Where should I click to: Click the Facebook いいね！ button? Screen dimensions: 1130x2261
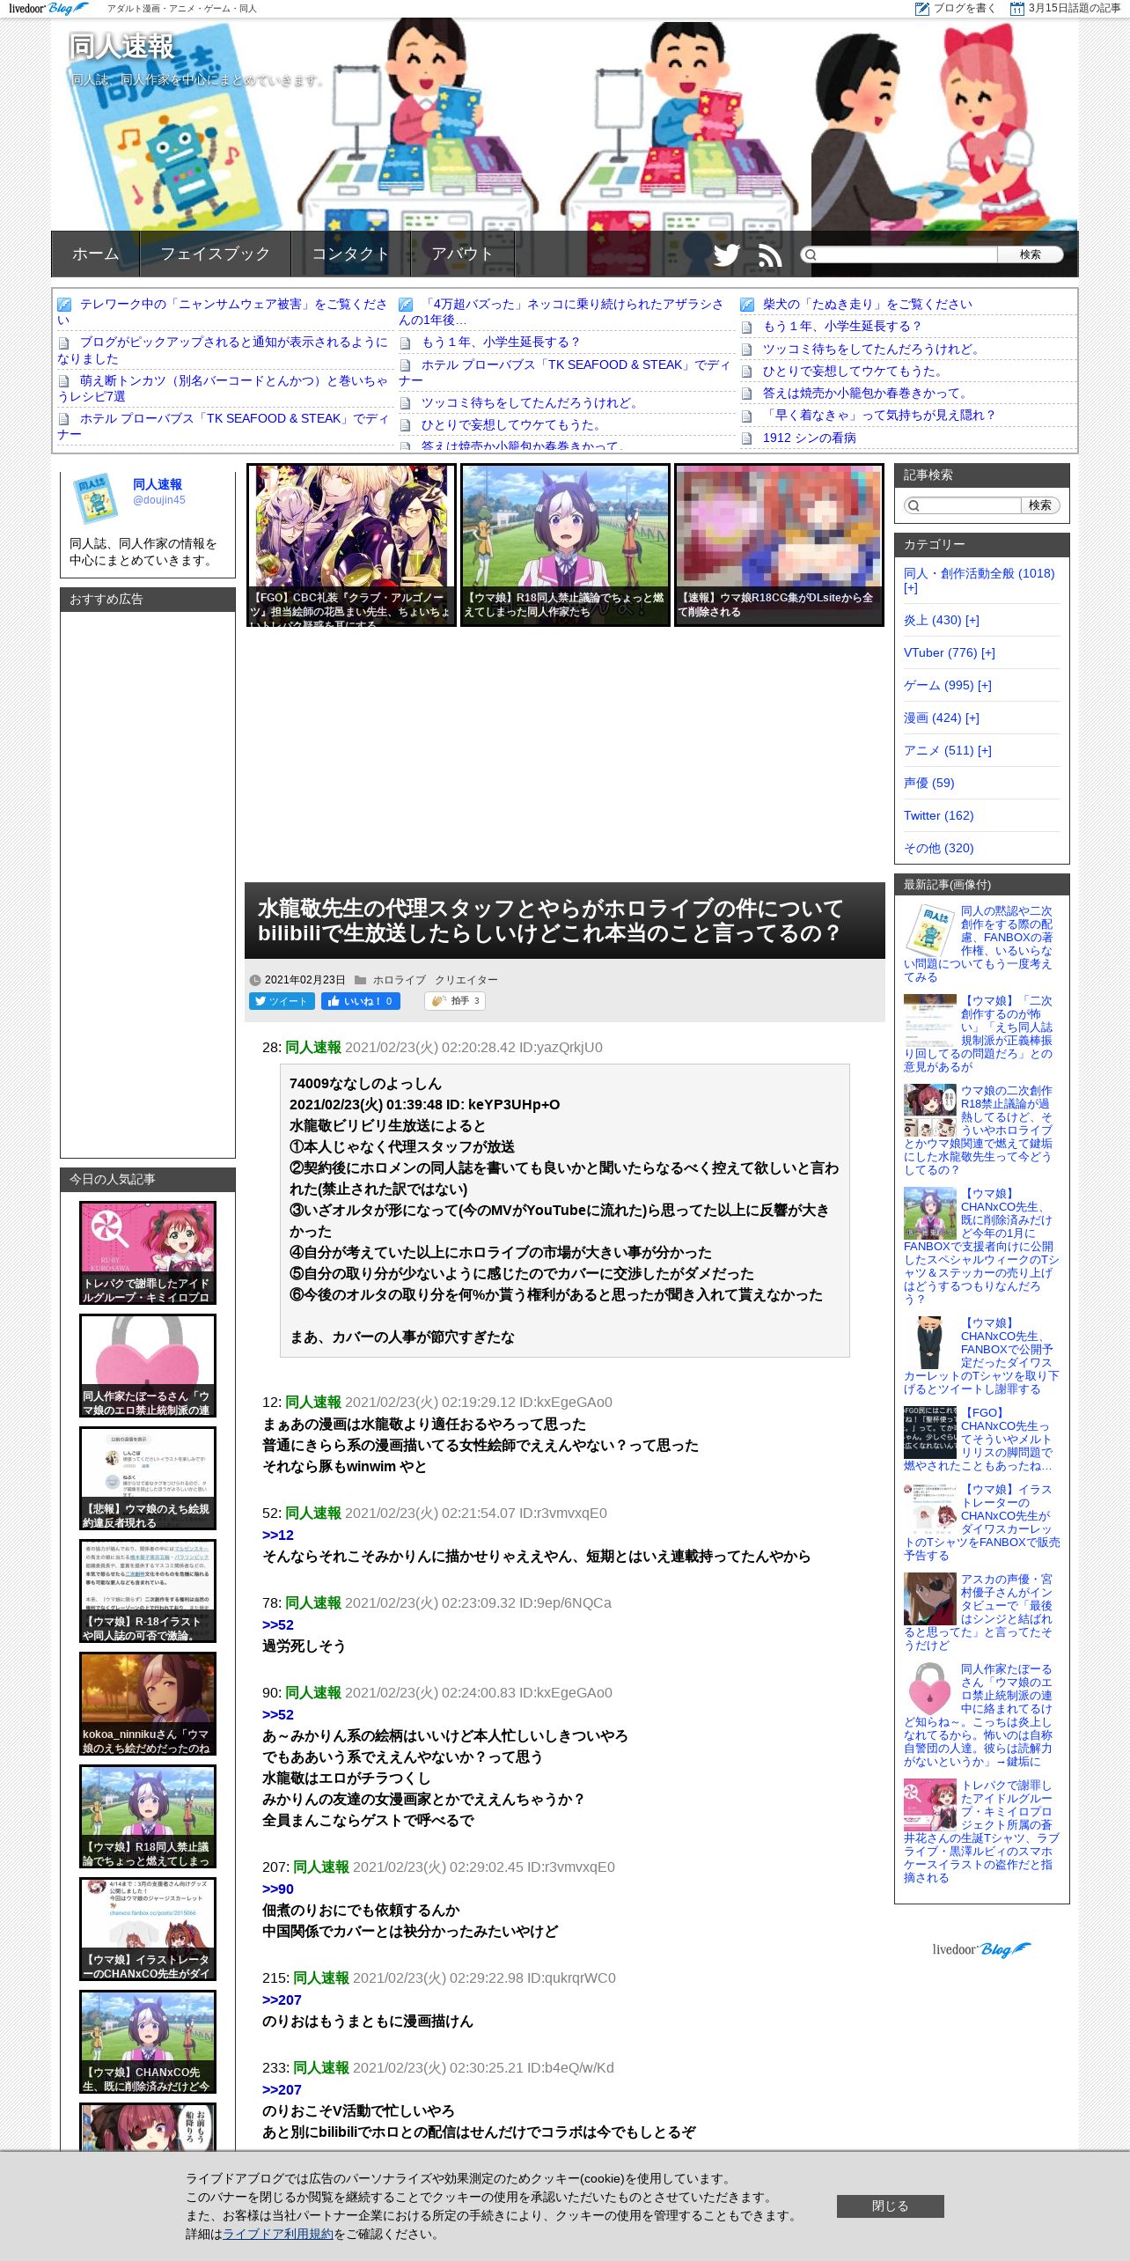[361, 1001]
